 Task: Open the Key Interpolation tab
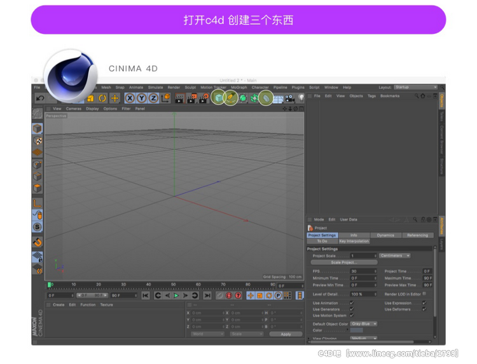pyautogui.click(x=354, y=241)
